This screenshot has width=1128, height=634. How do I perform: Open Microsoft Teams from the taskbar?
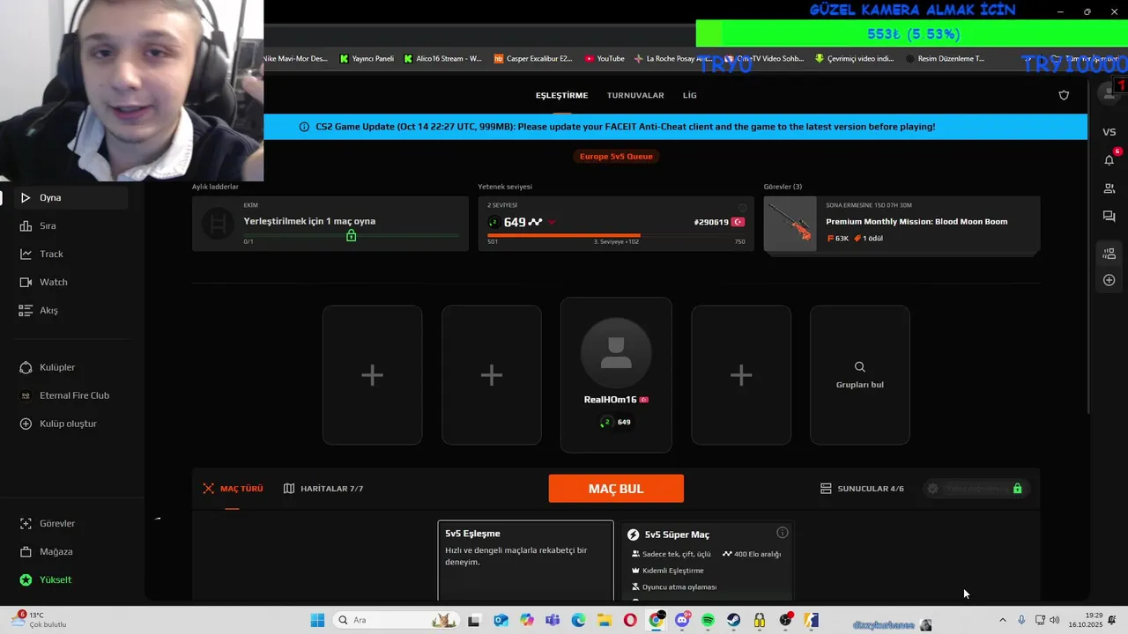coord(553,620)
